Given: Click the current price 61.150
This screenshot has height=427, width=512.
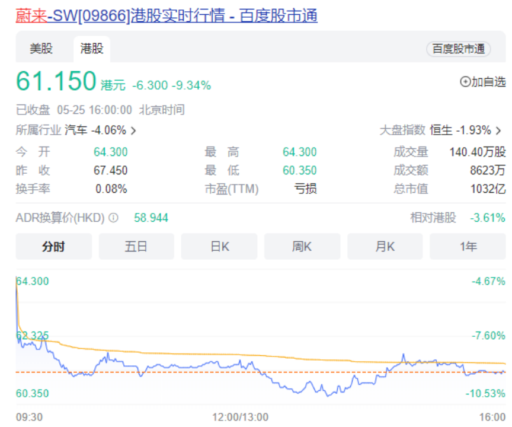Looking at the screenshot, I should 56,81.
